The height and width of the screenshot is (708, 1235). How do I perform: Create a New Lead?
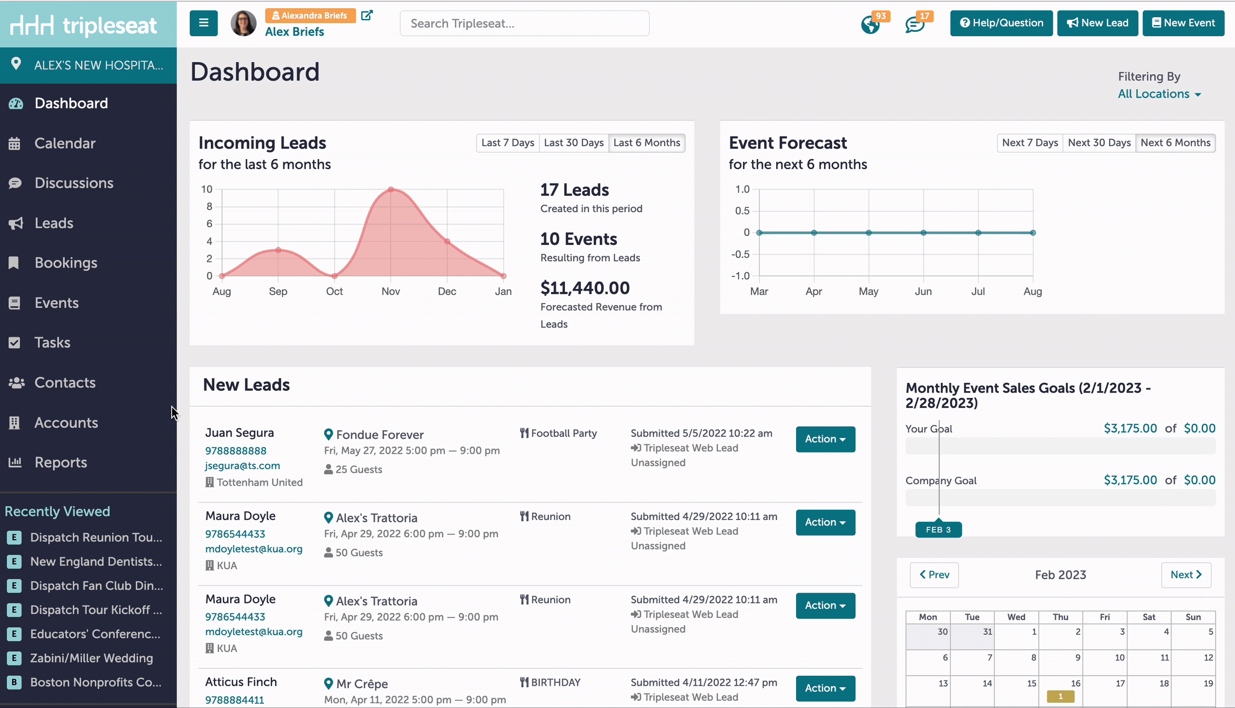point(1098,23)
